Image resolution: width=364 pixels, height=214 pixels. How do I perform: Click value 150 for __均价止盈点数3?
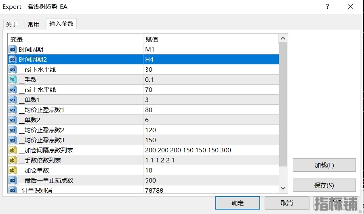click(x=151, y=140)
